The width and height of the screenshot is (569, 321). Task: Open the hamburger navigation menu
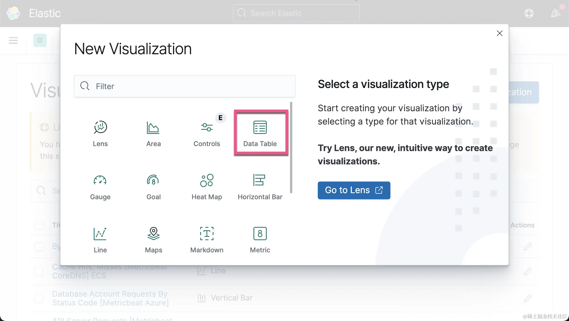click(x=13, y=40)
